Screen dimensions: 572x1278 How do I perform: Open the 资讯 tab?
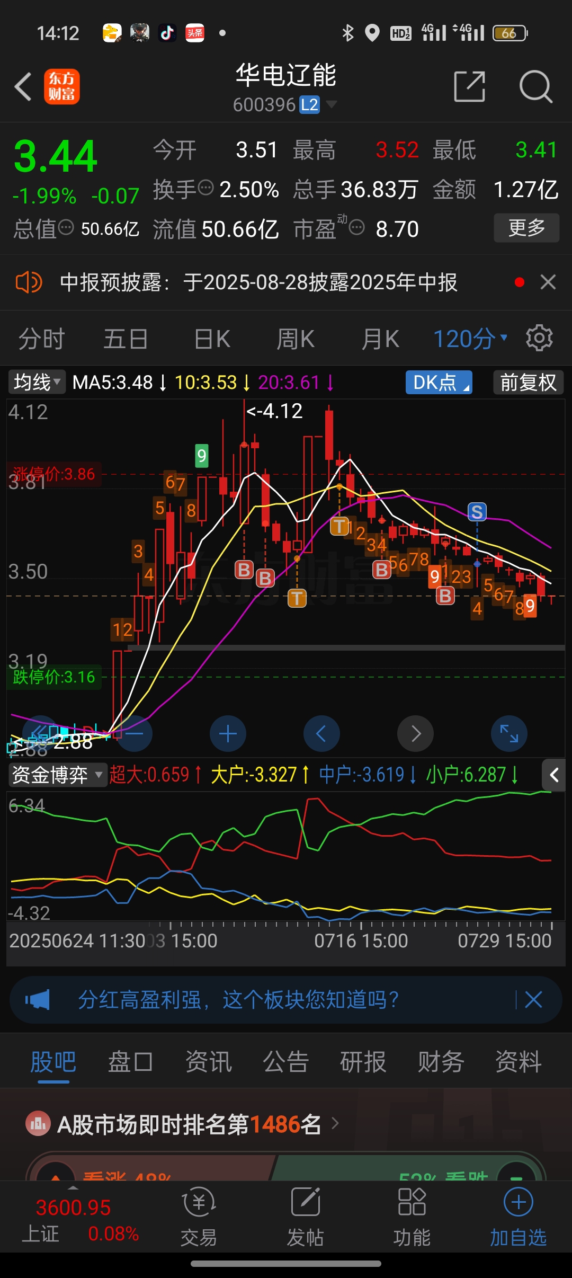[x=208, y=1062]
